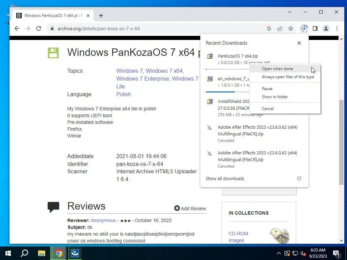Open Anonymous reviewer link

tap(103, 220)
